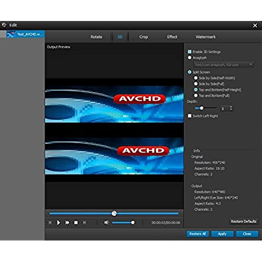Open the Red/cyan anaglyph type dropdown
Viewport: 262px width, 262px height.
224,65
